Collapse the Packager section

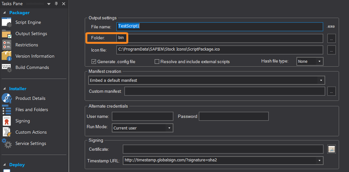pyautogui.click(x=5, y=13)
